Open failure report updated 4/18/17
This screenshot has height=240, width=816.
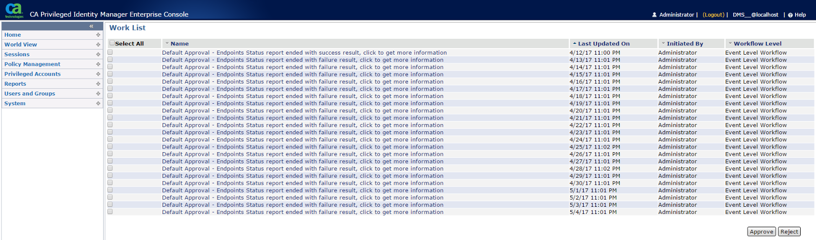pos(303,96)
